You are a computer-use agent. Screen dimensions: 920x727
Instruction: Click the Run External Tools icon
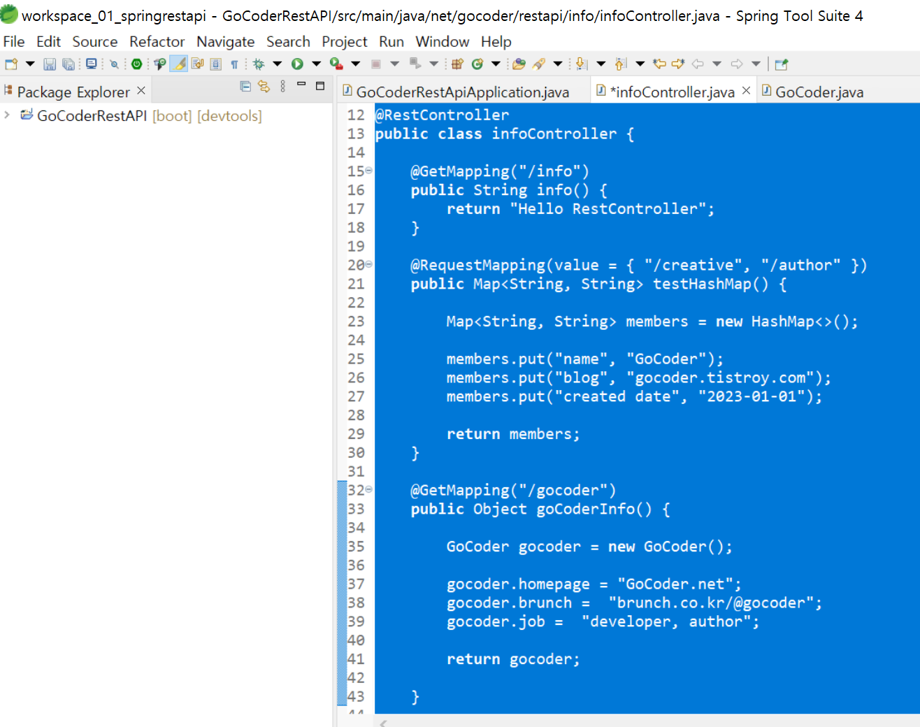point(336,64)
